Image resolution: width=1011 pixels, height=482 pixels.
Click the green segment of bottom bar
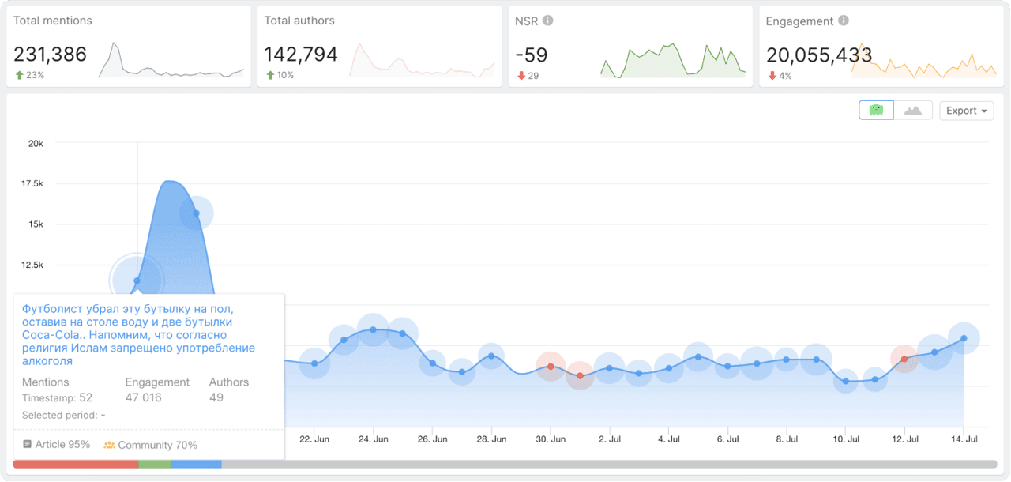pyautogui.click(x=155, y=465)
